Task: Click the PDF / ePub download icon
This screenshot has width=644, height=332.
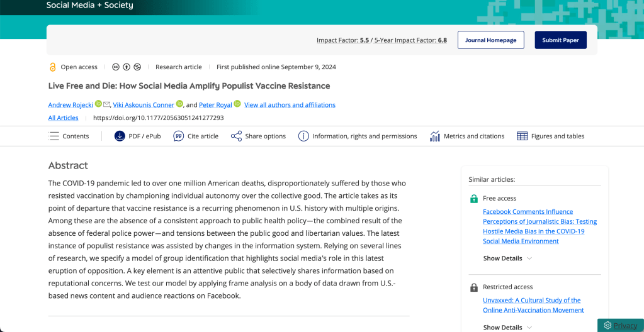Action: tap(120, 136)
